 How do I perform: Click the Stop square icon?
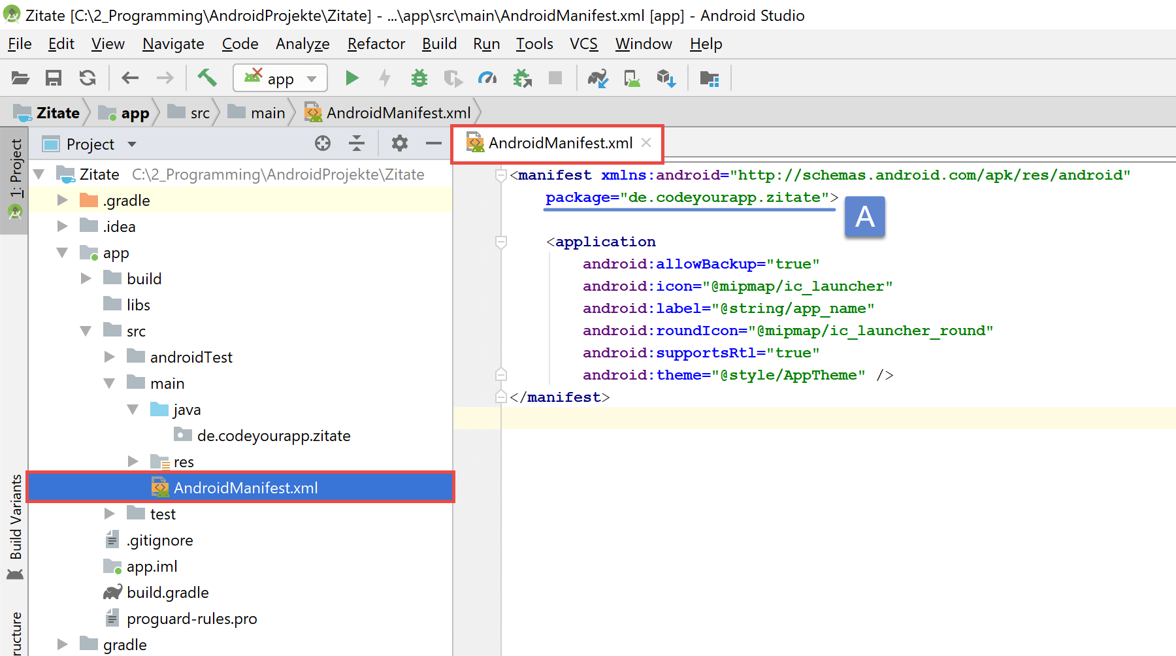click(555, 78)
